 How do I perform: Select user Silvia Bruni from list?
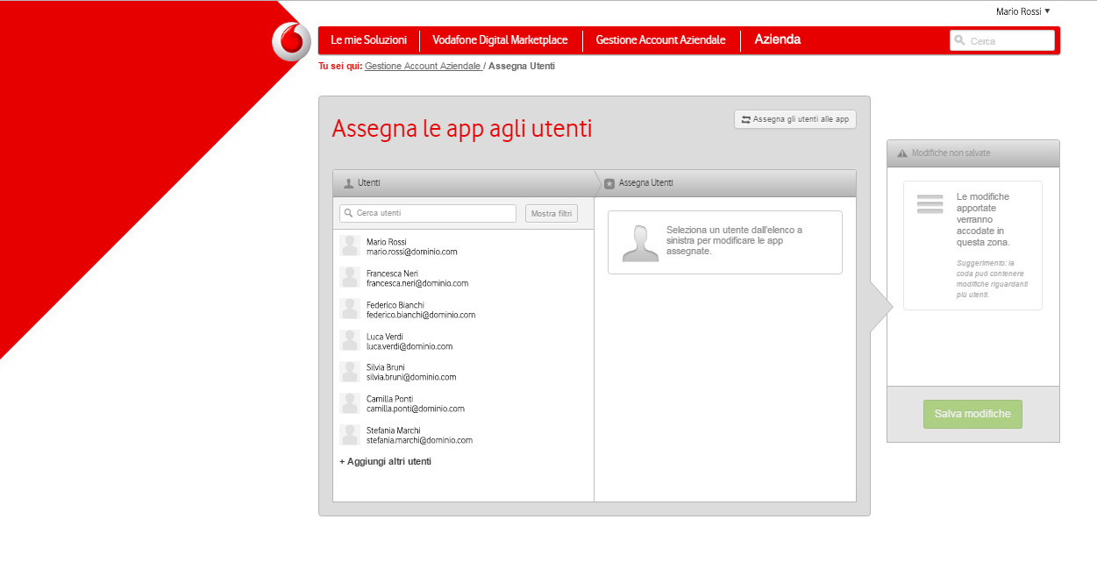coord(410,372)
